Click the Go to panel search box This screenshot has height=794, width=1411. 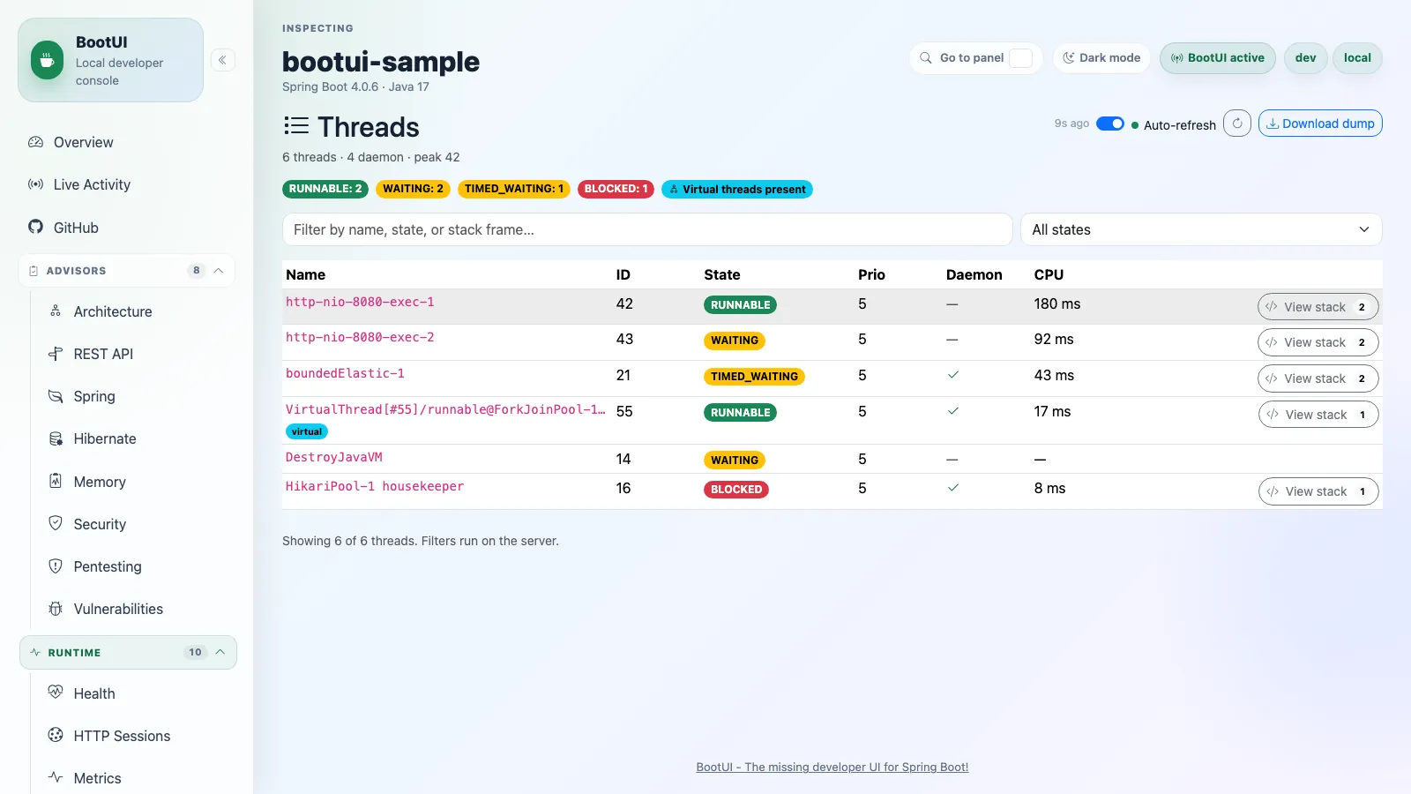coord(975,58)
